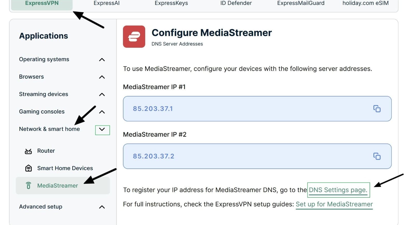The image size is (404, 225).
Task: Click the MediaStreamer IP #1 label
Action: (154, 87)
